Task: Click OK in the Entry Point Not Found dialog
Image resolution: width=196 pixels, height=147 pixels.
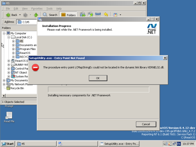Action: 98,78
